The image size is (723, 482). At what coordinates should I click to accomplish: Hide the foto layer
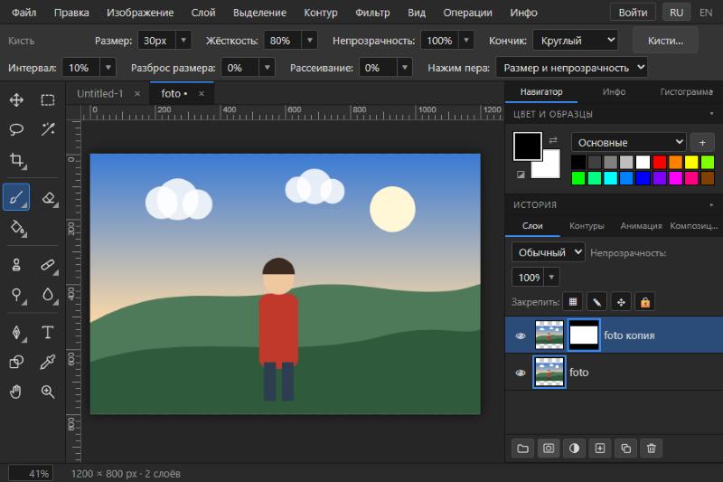(x=521, y=373)
